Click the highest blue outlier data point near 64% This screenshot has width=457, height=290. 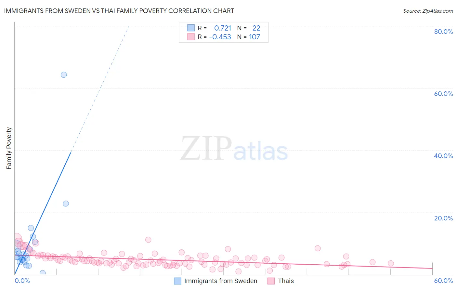pyautogui.click(x=64, y=75)
